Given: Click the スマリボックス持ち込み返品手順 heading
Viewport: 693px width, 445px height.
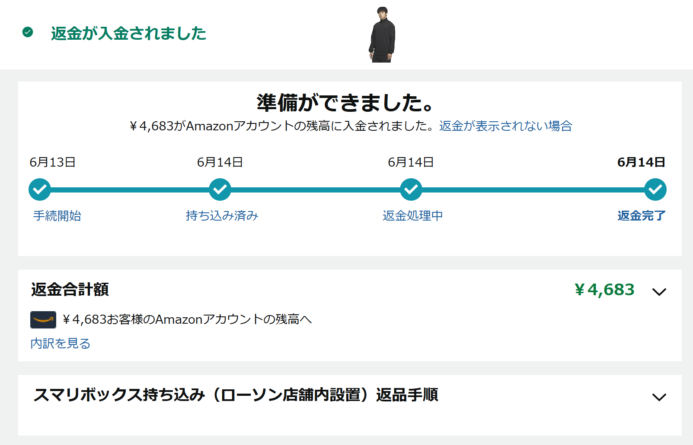Looking at the screenshot, I should click(236, 395).
